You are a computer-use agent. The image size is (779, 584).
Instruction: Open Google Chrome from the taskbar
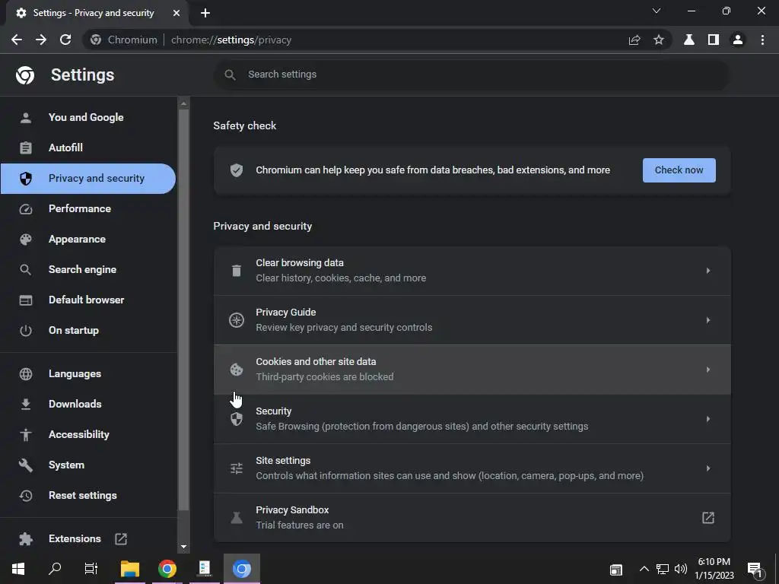coord(167,569)
